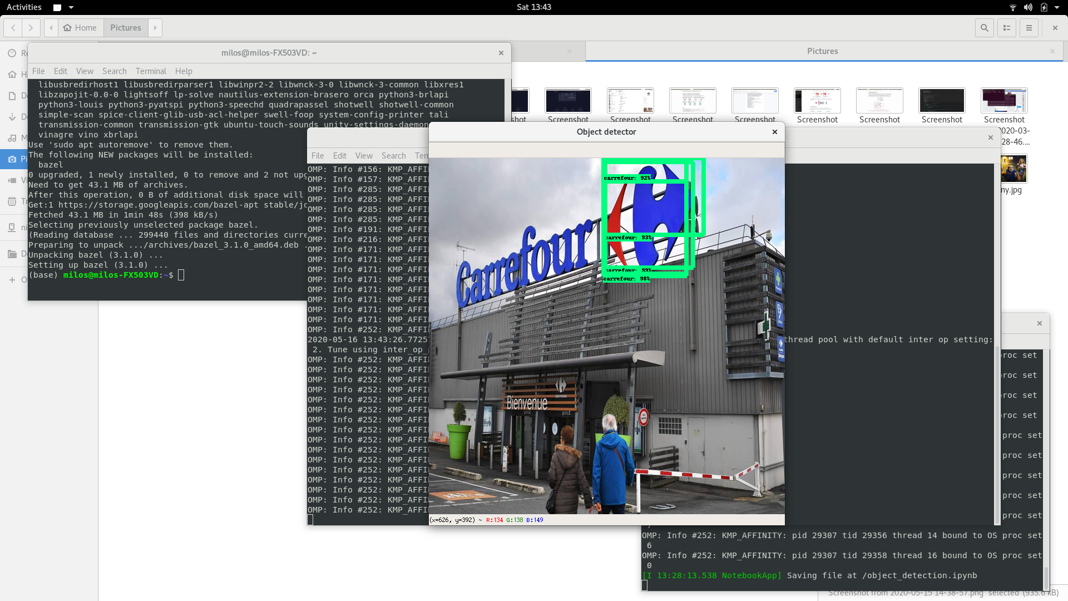Open the Edit menu in the terminal
The image size is (1068, 601).
click(x=60, y=71)
